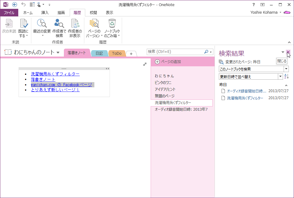
Task: Click page icon beside 洗濯機用糸くずフィルター result
Action: coord(223,98)
